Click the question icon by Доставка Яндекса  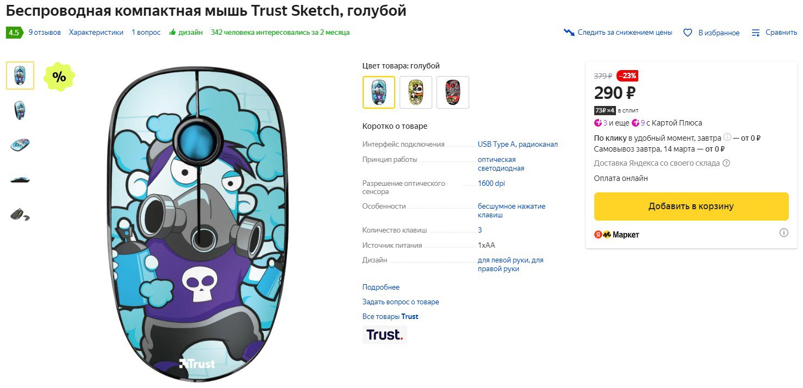726,163
